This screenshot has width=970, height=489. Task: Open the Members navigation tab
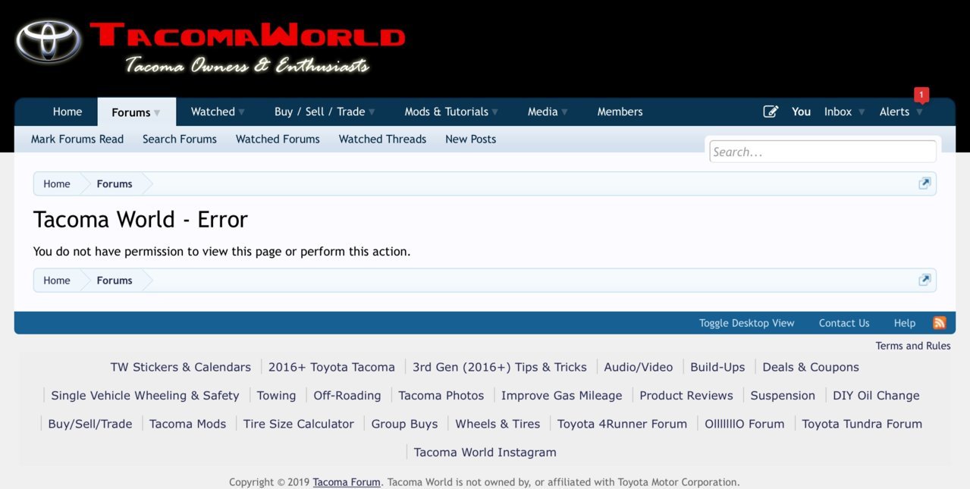tap(620, 111)
